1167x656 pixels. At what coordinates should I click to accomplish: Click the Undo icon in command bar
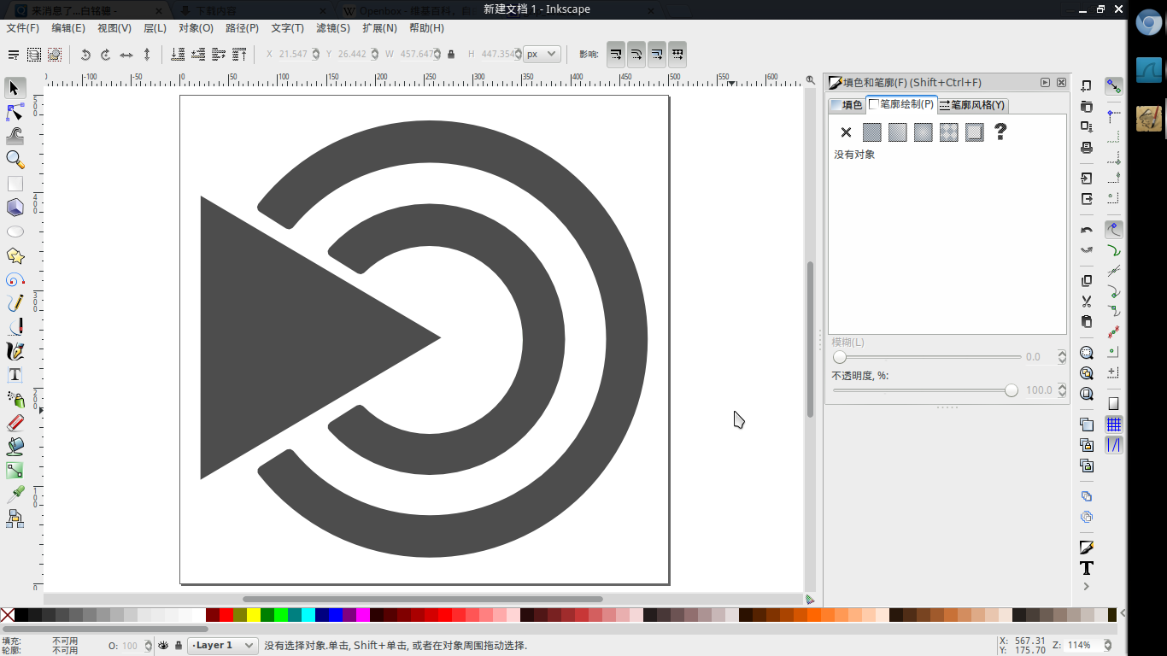click(x=1087, y=230)
